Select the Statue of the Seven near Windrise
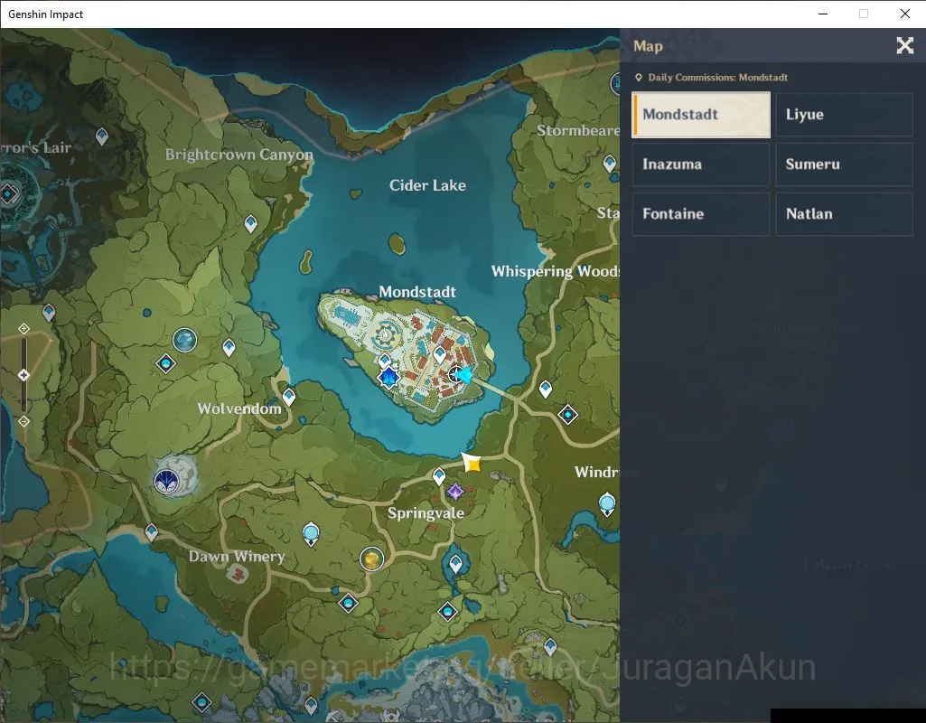This screenshot has height=723, width=926. [x=607, y=504]
